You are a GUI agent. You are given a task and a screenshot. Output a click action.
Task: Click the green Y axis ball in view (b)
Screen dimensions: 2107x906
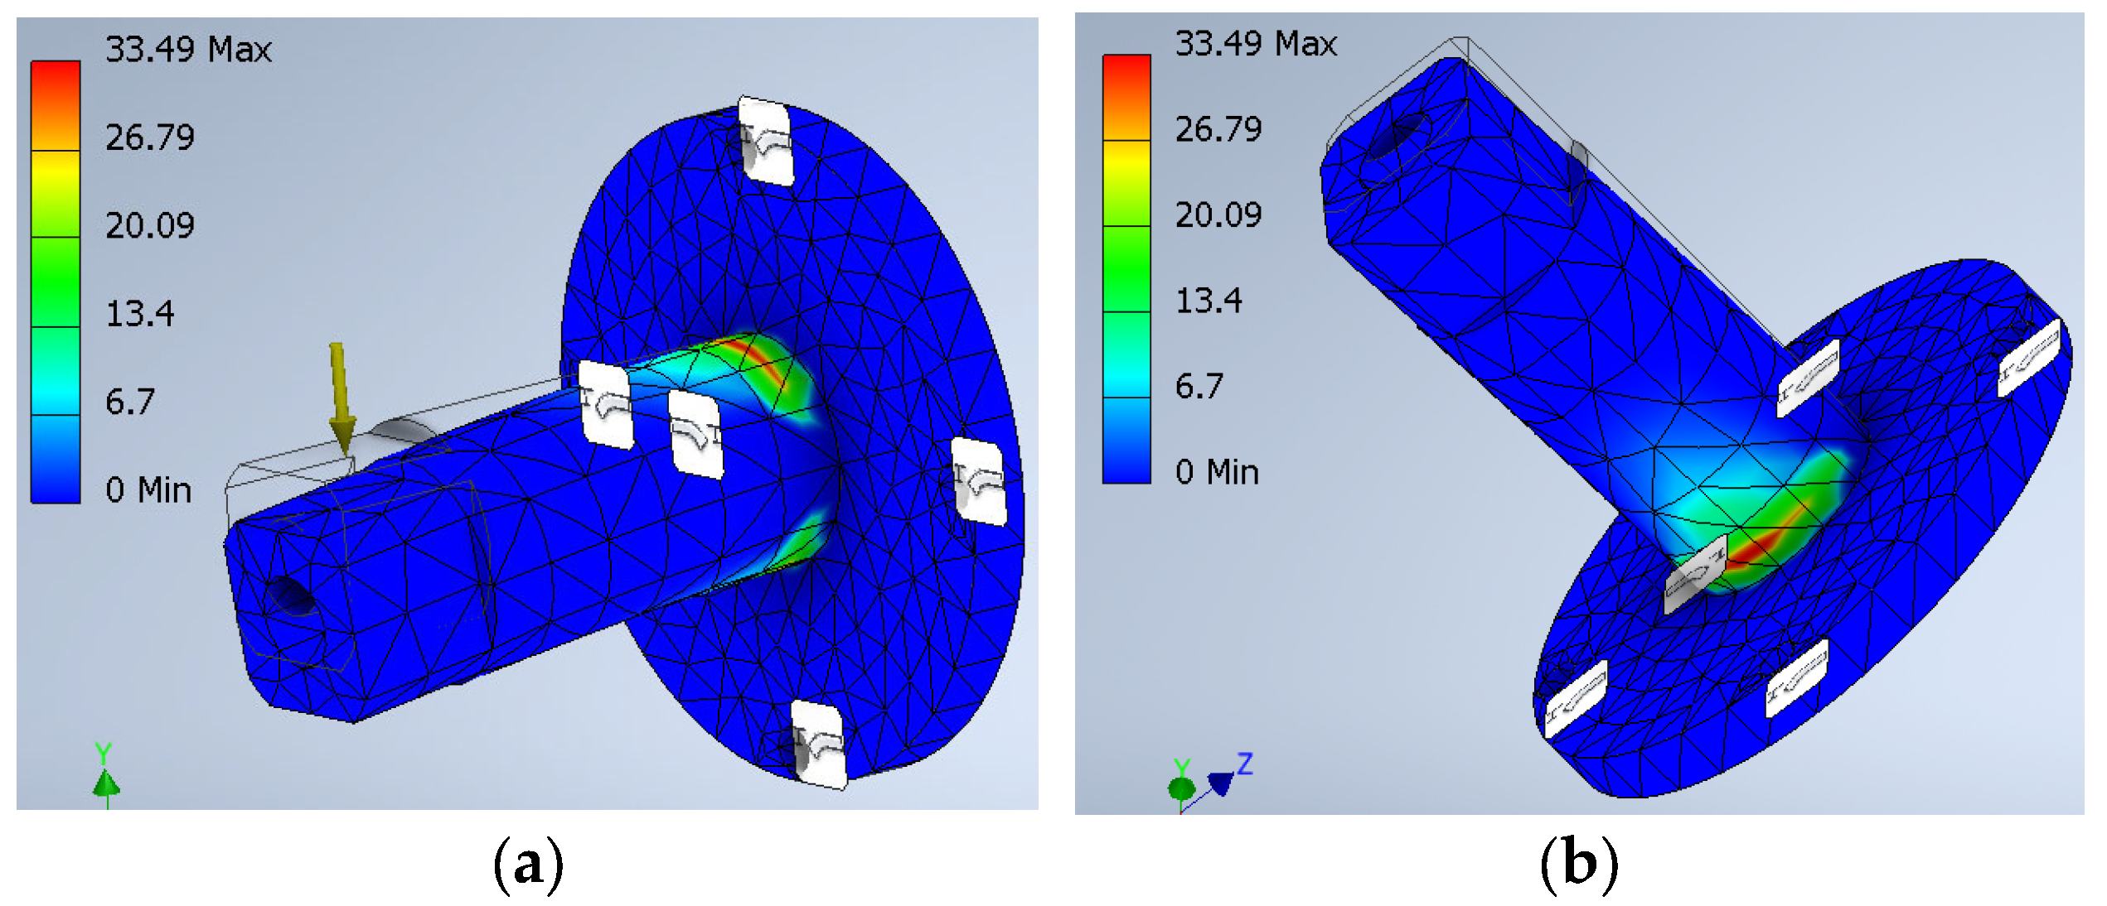coord(1181,788)
